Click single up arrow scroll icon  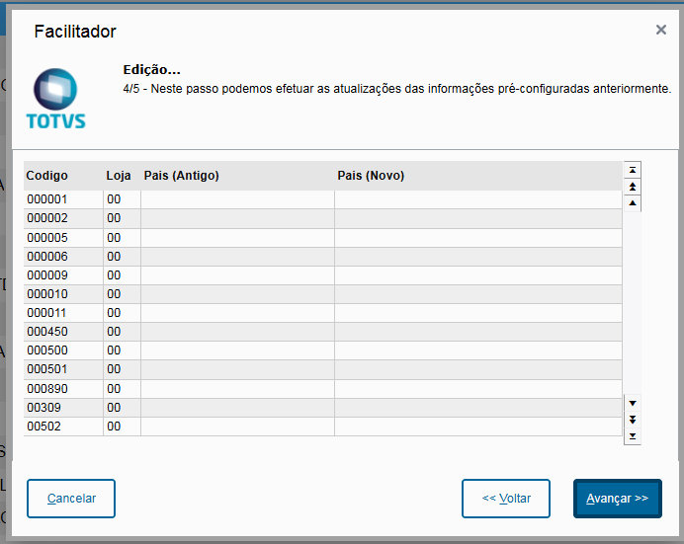click(634, 203)
